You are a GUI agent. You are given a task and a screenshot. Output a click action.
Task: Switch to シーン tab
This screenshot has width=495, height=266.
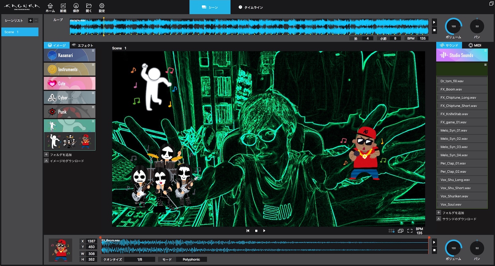(x=210, y=7)
